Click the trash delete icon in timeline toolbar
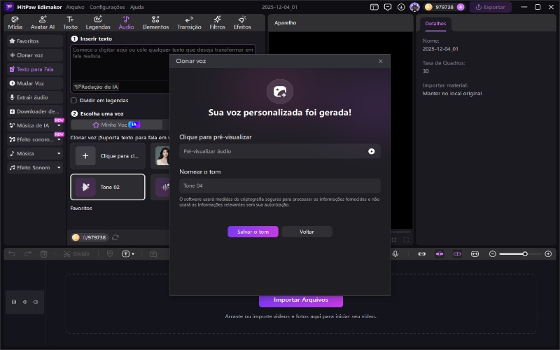 [x=43, y=254]
